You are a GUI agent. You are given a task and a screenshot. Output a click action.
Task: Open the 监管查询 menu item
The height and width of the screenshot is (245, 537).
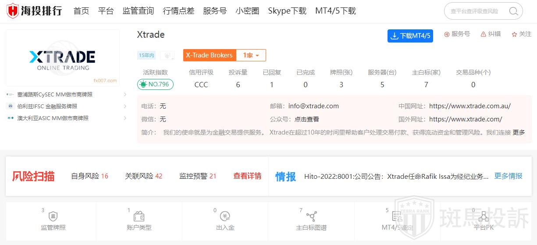coord(138,11)
